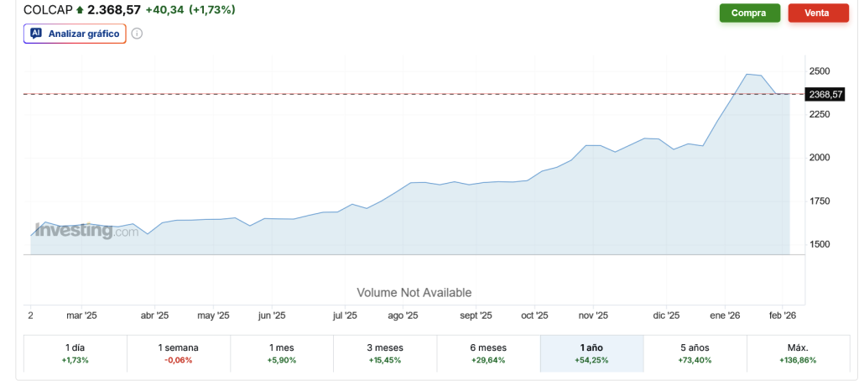Choose the 5 años period tab
This screenshot has width=859, height=381.
coord(695,353)
